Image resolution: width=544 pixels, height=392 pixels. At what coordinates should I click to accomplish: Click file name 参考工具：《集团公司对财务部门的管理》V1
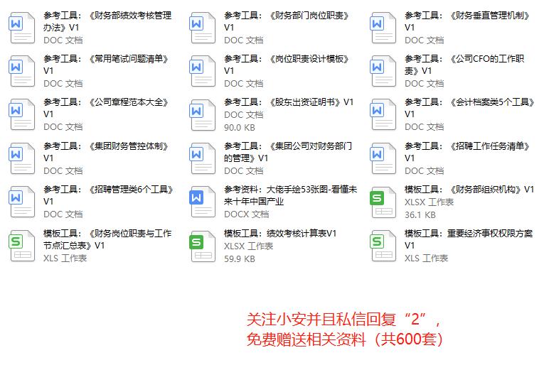pos(288,152)
